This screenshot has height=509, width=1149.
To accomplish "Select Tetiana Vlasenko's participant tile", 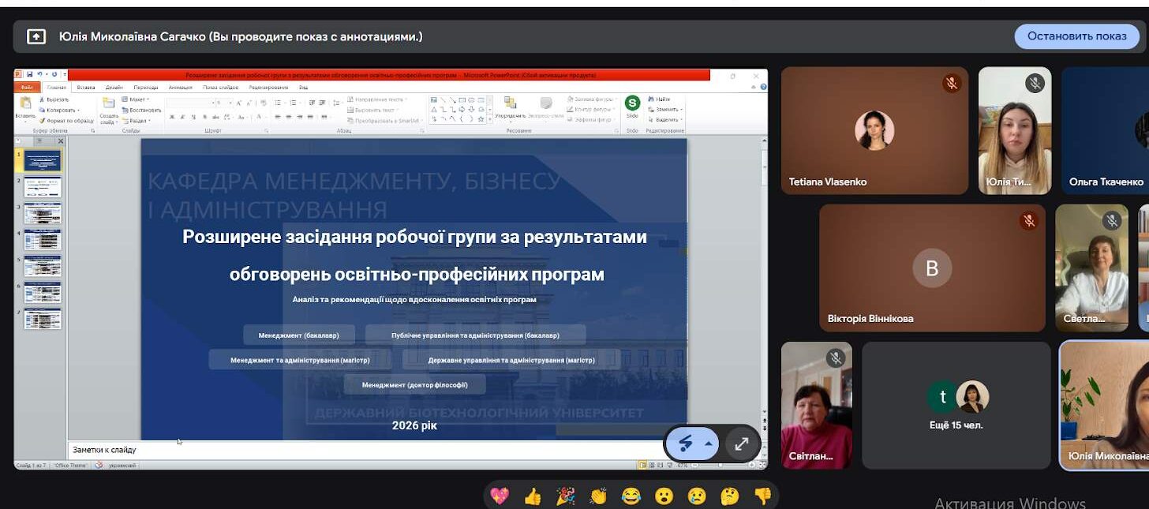I will point(874,130).
